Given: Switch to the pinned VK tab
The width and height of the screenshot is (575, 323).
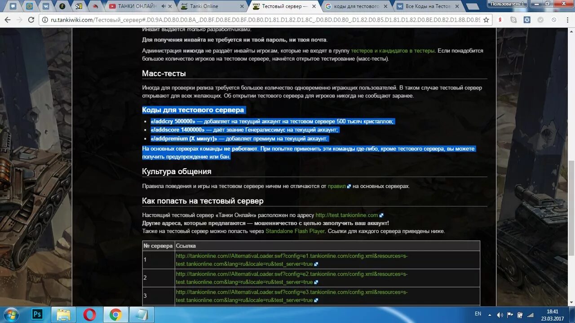Looking at the screenshot, I should [45, 6].
